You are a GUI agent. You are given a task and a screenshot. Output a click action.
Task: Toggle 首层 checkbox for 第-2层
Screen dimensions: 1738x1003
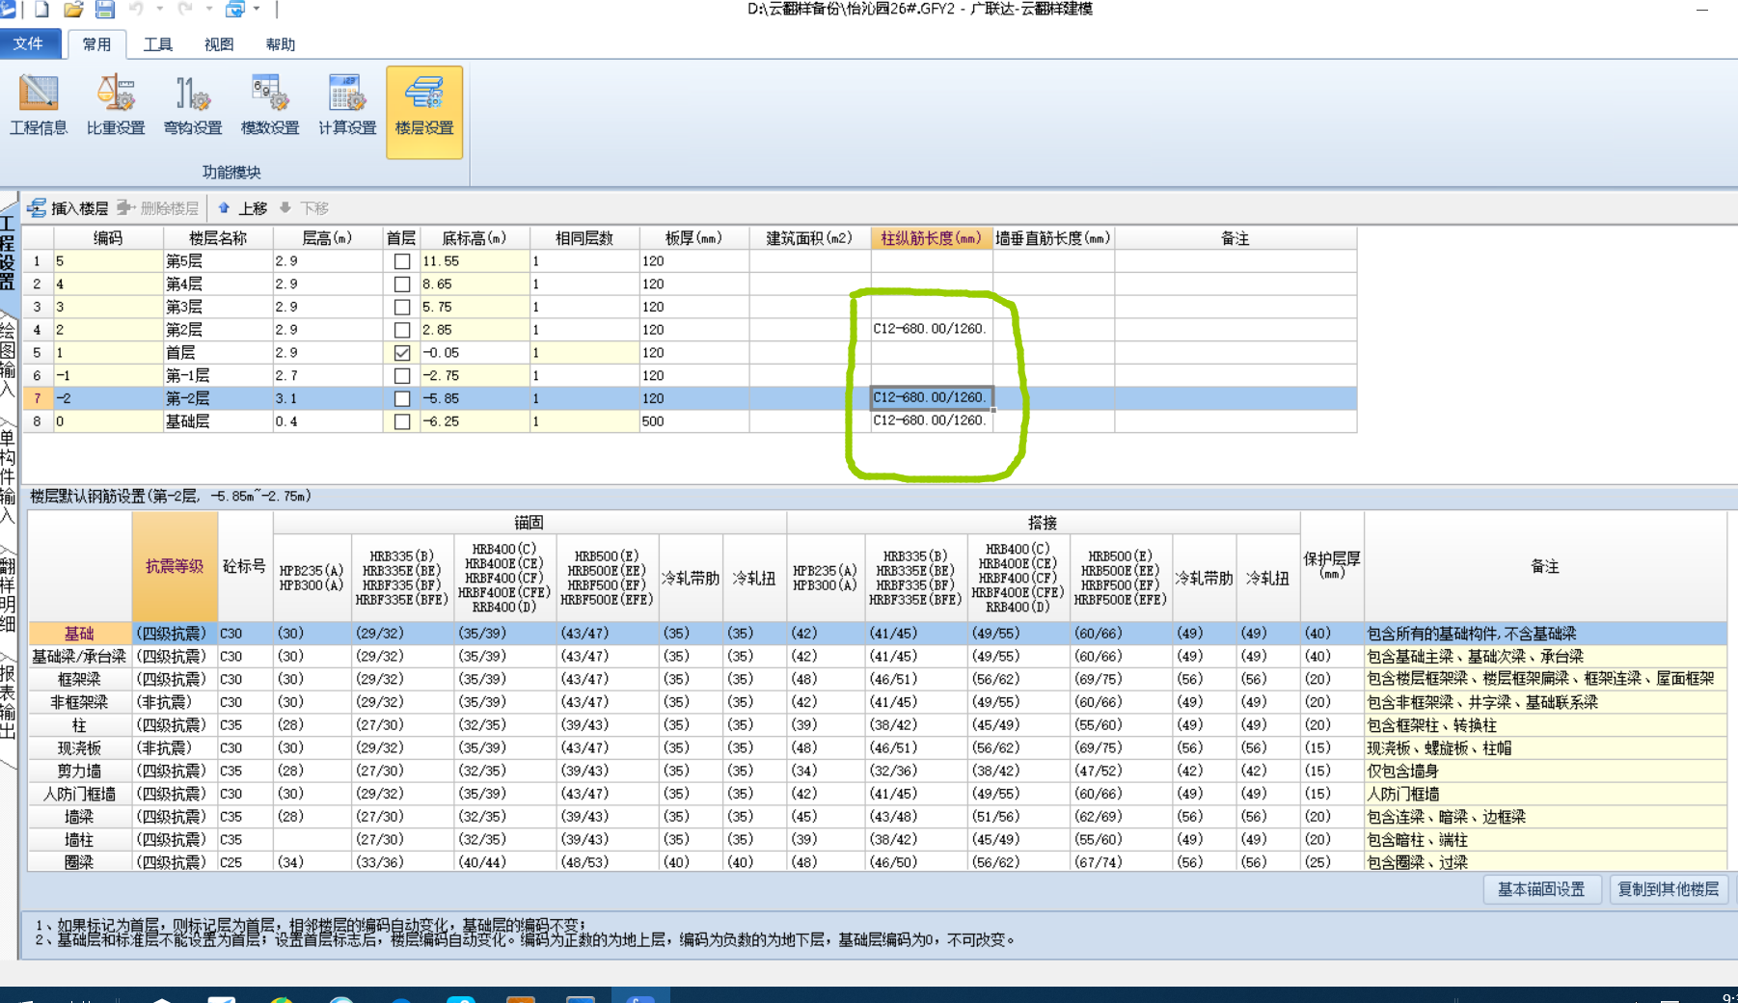(x=402, y=398)
